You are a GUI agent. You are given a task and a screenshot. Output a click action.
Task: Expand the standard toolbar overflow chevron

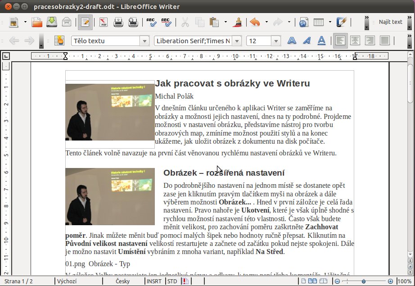coord(366,22)
